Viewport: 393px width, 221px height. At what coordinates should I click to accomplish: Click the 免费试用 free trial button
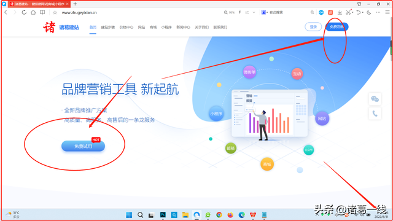84,146
